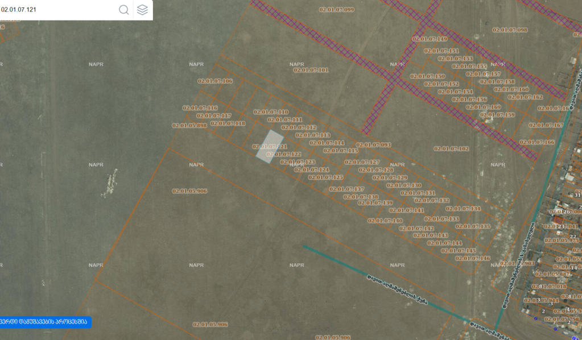The image size is (582, 340).
Task: Click parcel label 02.01.07.149
Action: click(x=430, y=39)
